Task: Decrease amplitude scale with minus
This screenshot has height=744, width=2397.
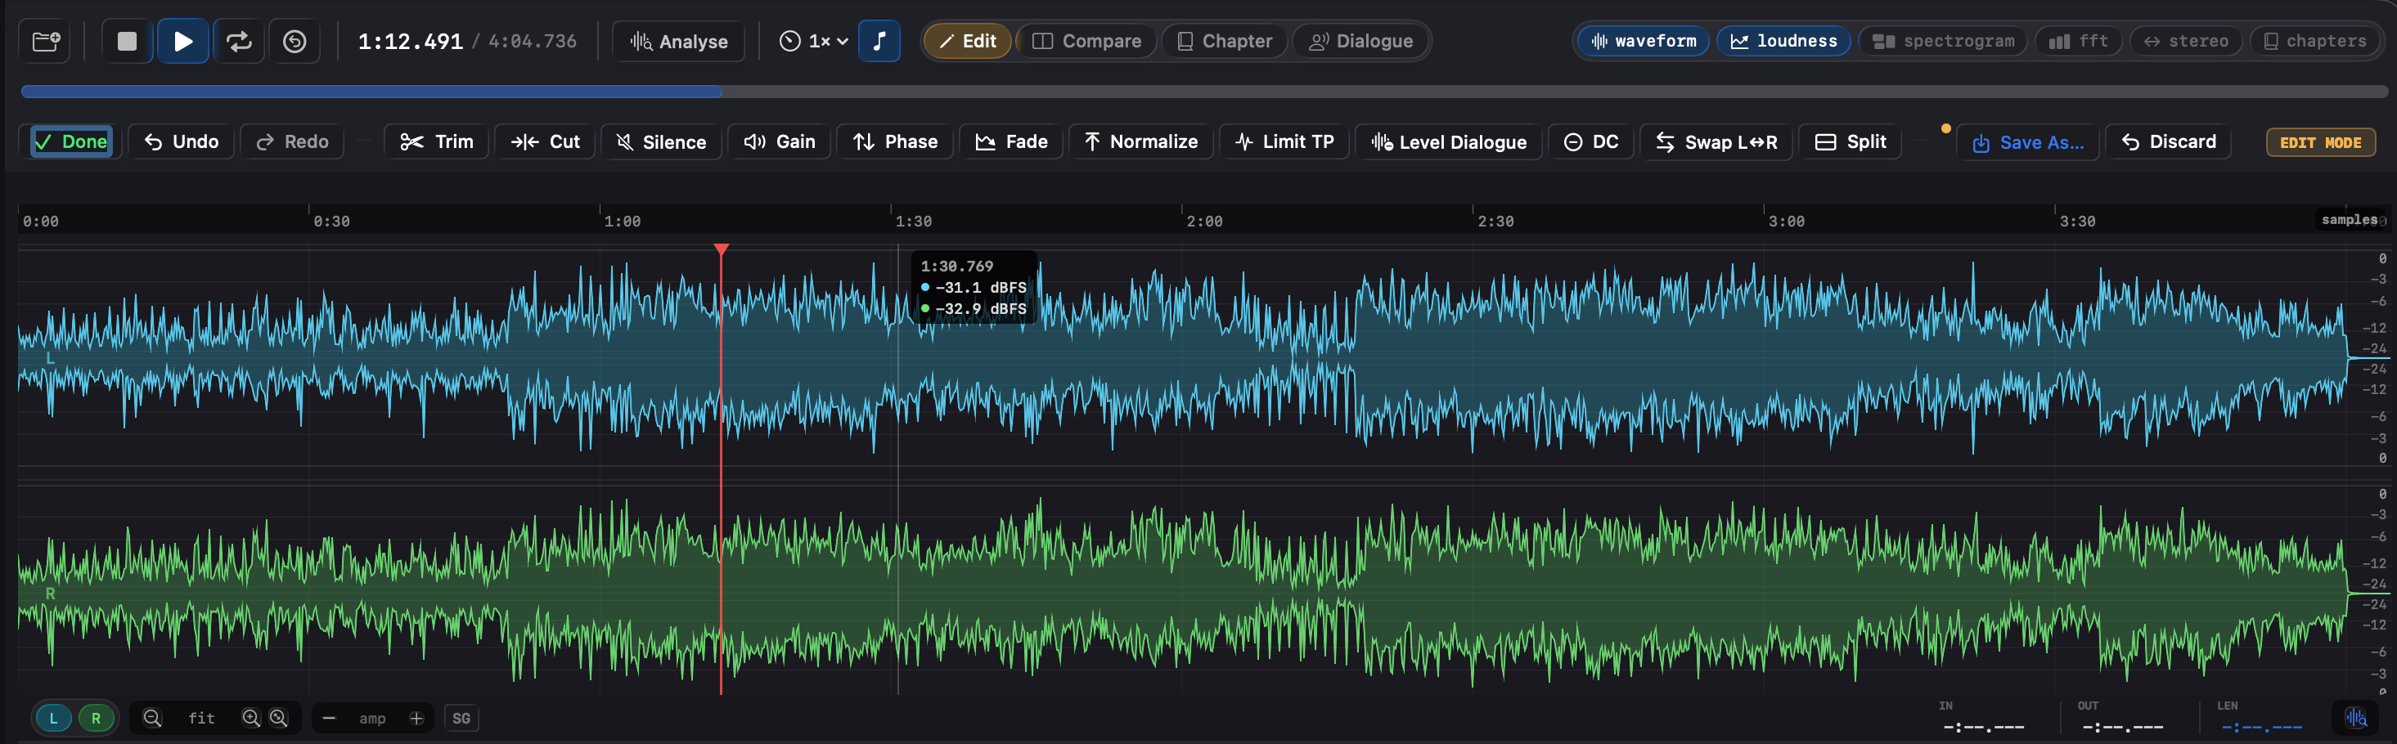Action: point(329,718)
